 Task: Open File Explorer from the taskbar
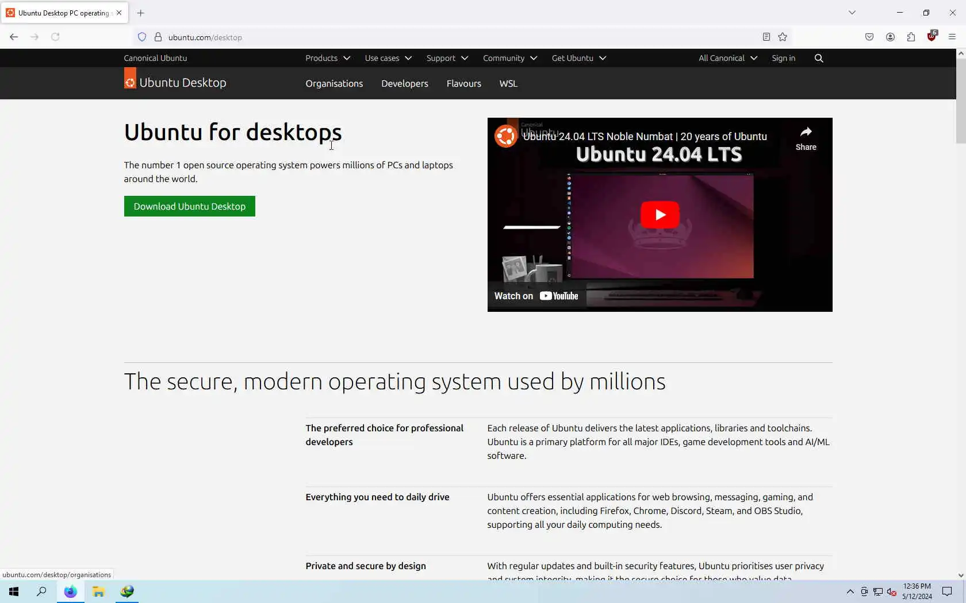click(x=98, y=592)
